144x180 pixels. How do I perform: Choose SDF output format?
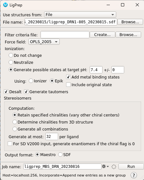(x=60, y=155)
